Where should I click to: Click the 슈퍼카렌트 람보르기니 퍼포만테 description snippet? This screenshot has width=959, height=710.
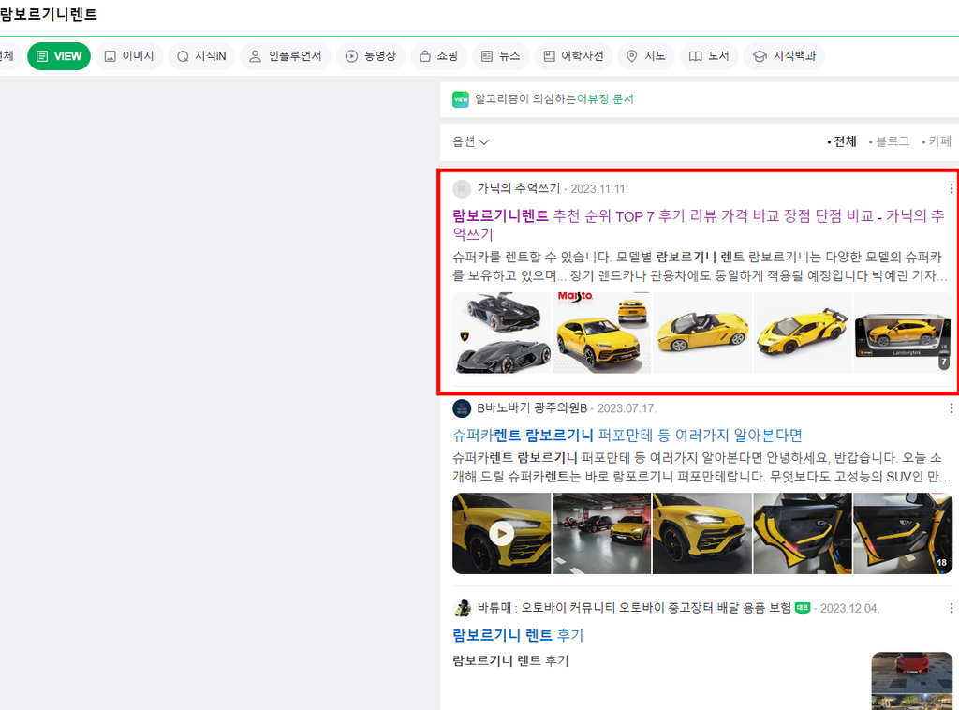pos(701,467)
